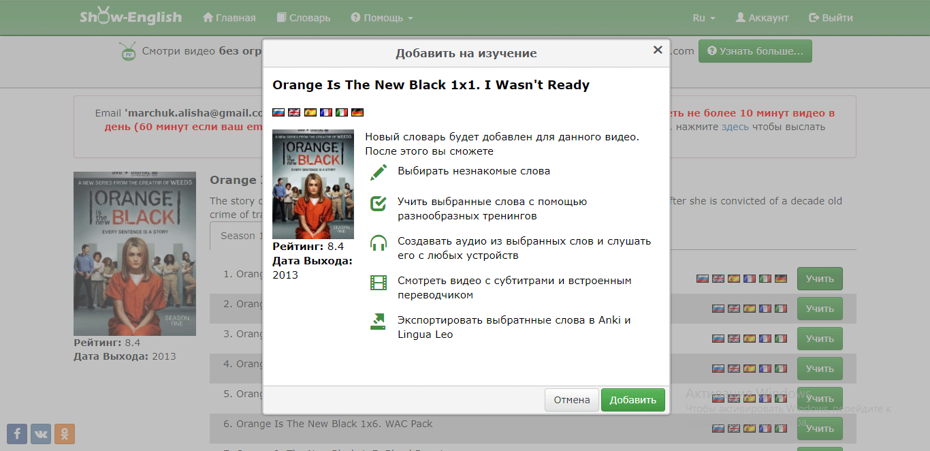
Task: Open VK share button
Action: 41,433
